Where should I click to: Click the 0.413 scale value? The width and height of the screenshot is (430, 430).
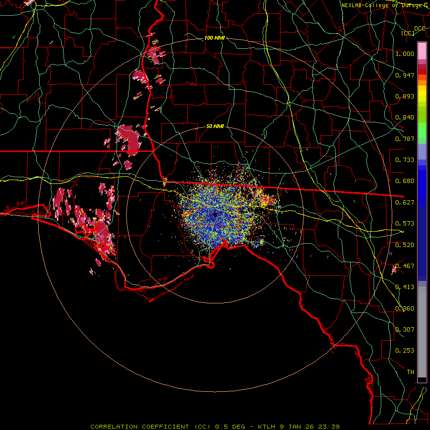pos(405,287)
